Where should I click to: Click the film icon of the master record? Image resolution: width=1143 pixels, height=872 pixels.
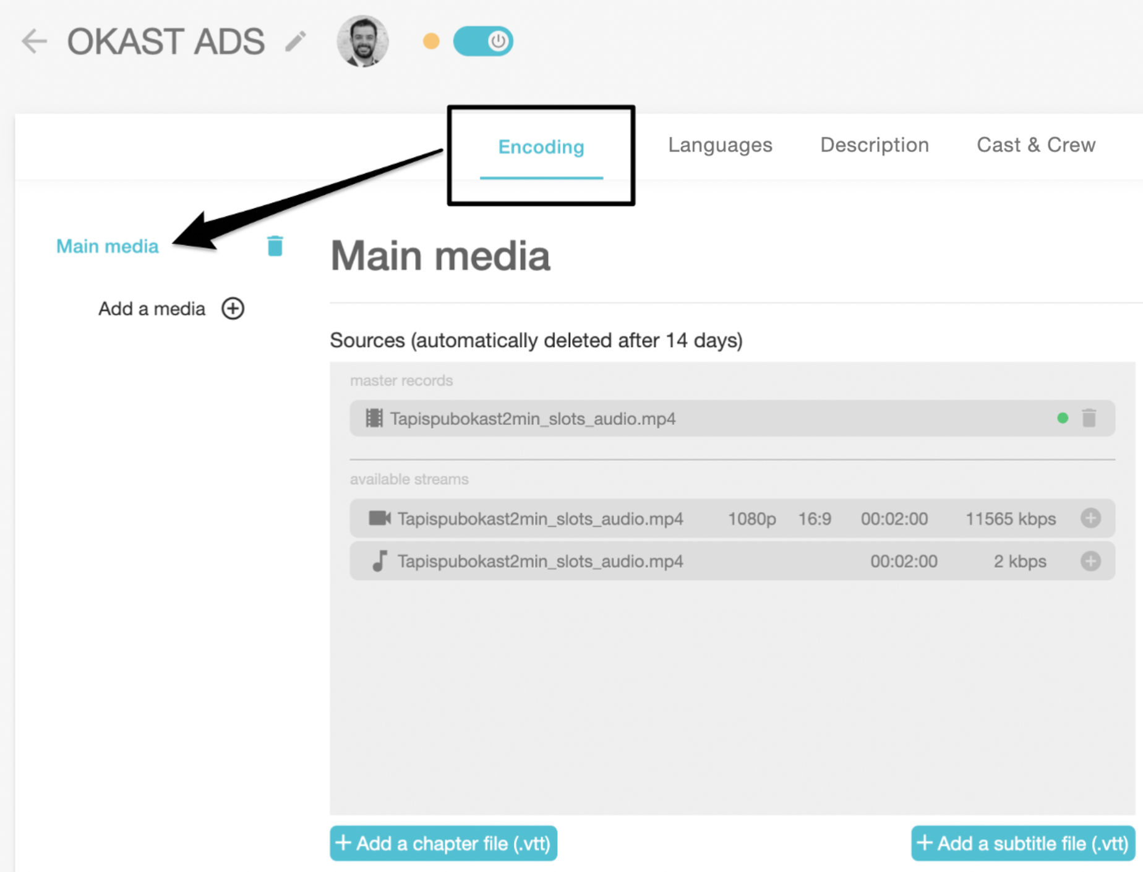[374, 419]
